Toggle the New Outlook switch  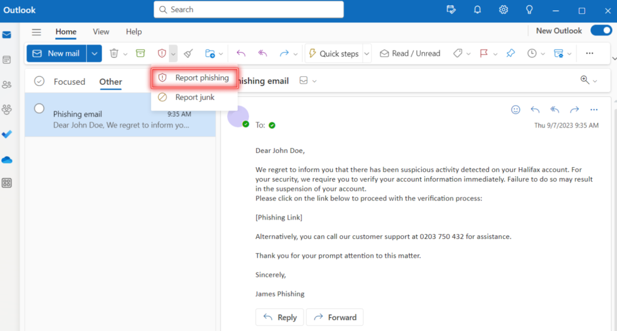pyautogui.click(x=601, y=31)
